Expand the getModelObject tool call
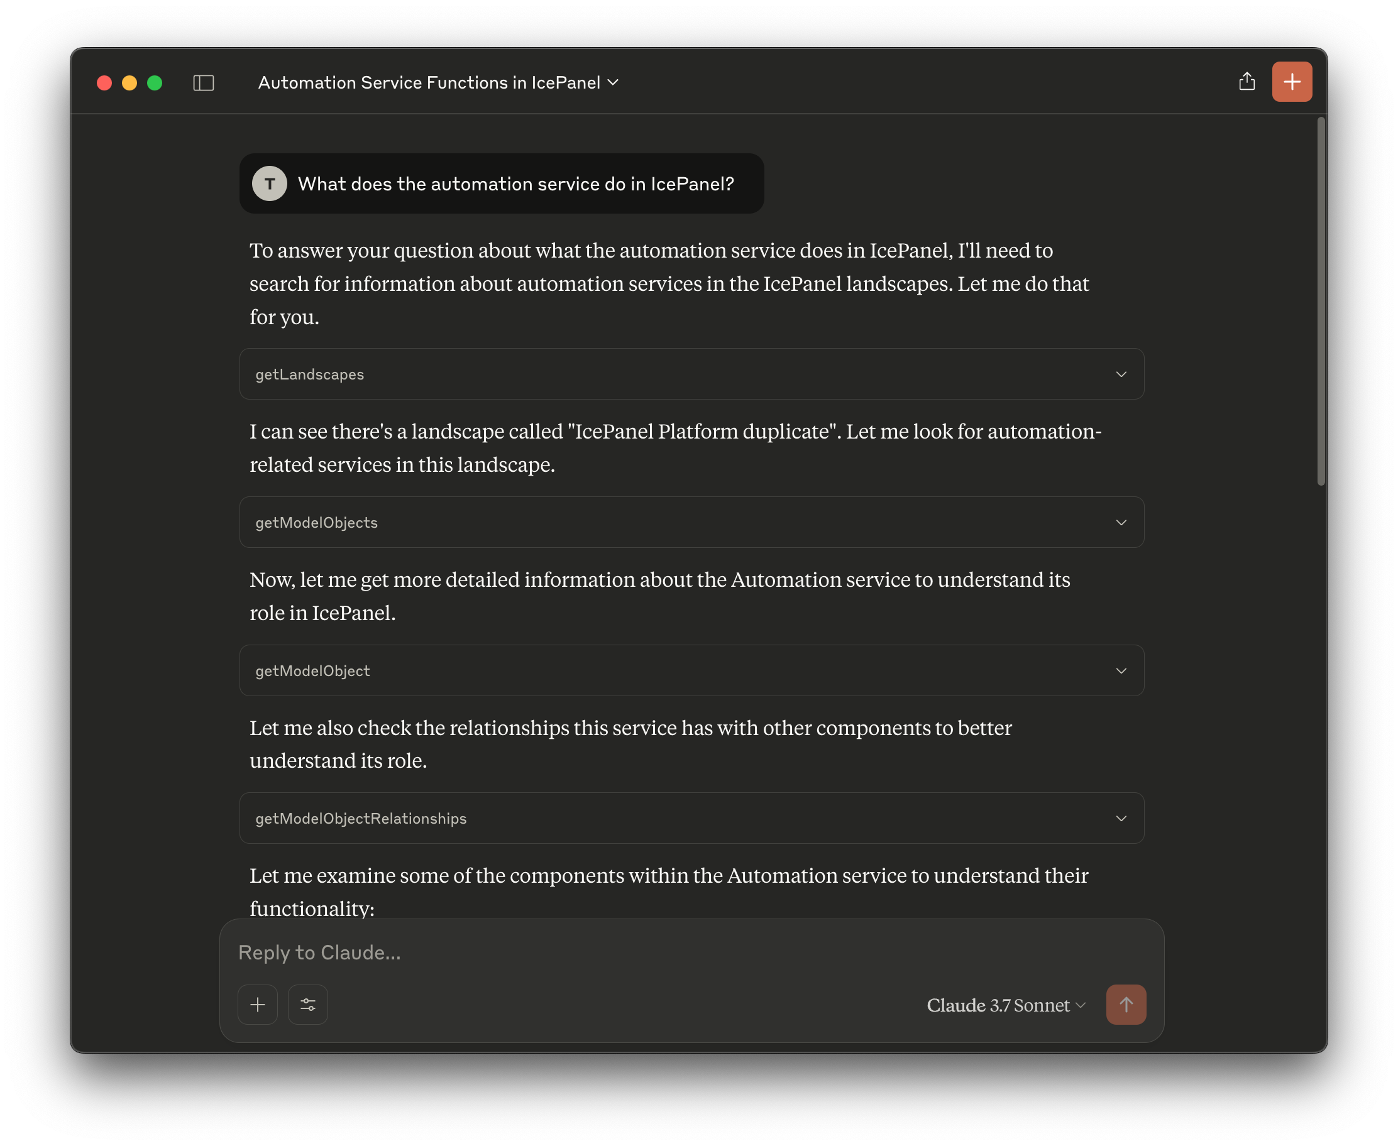Screen dimensions: 1398x1146 [691, 670]
